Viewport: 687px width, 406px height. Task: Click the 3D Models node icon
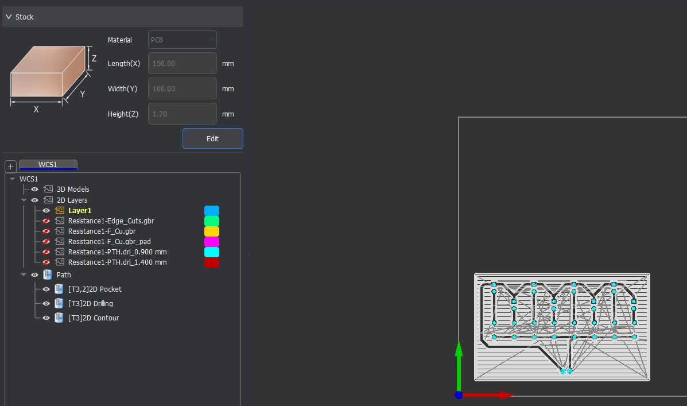[x=48, y=189]
